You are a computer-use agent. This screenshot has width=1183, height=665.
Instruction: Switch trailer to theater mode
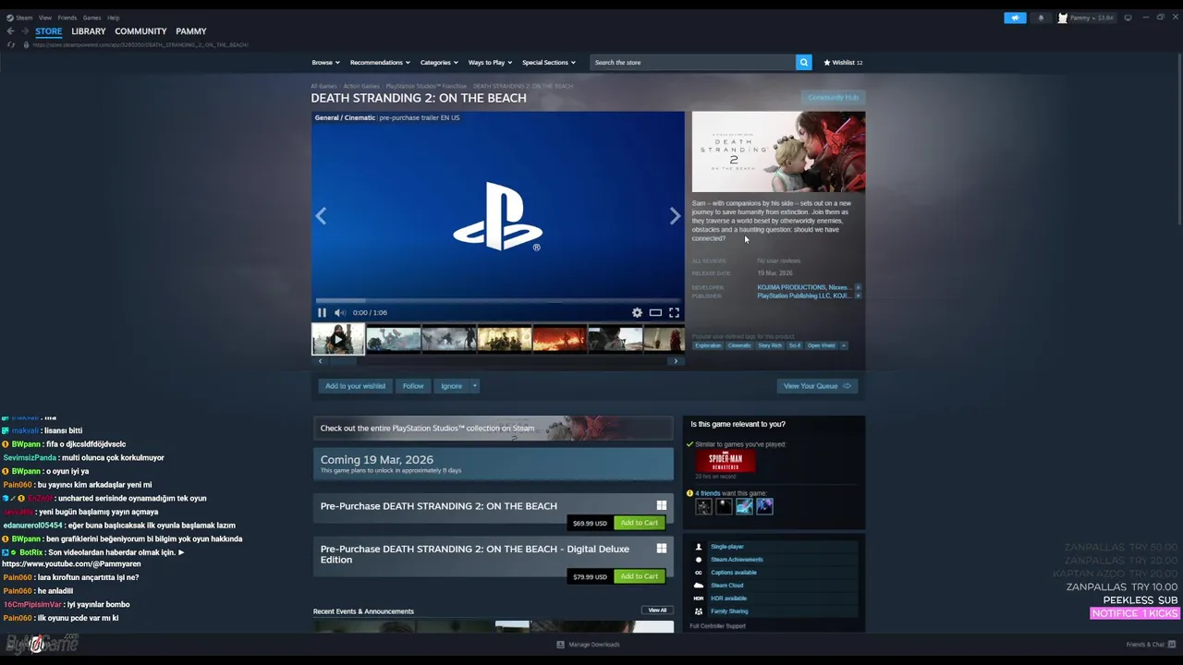655,312
